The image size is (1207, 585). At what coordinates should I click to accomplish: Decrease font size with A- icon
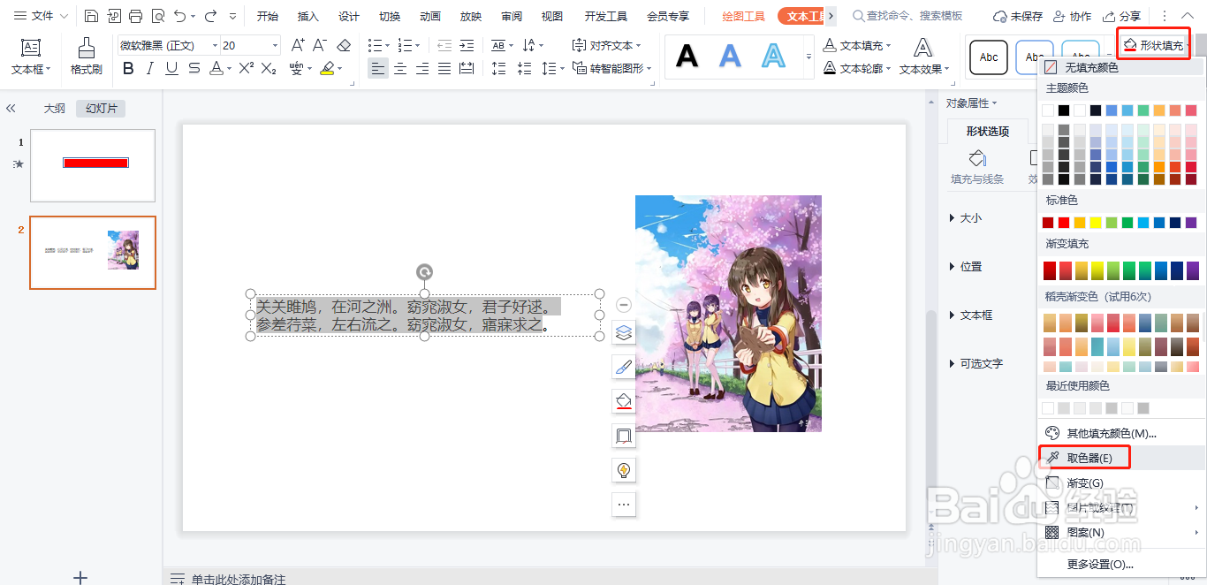tap(321, 45)
